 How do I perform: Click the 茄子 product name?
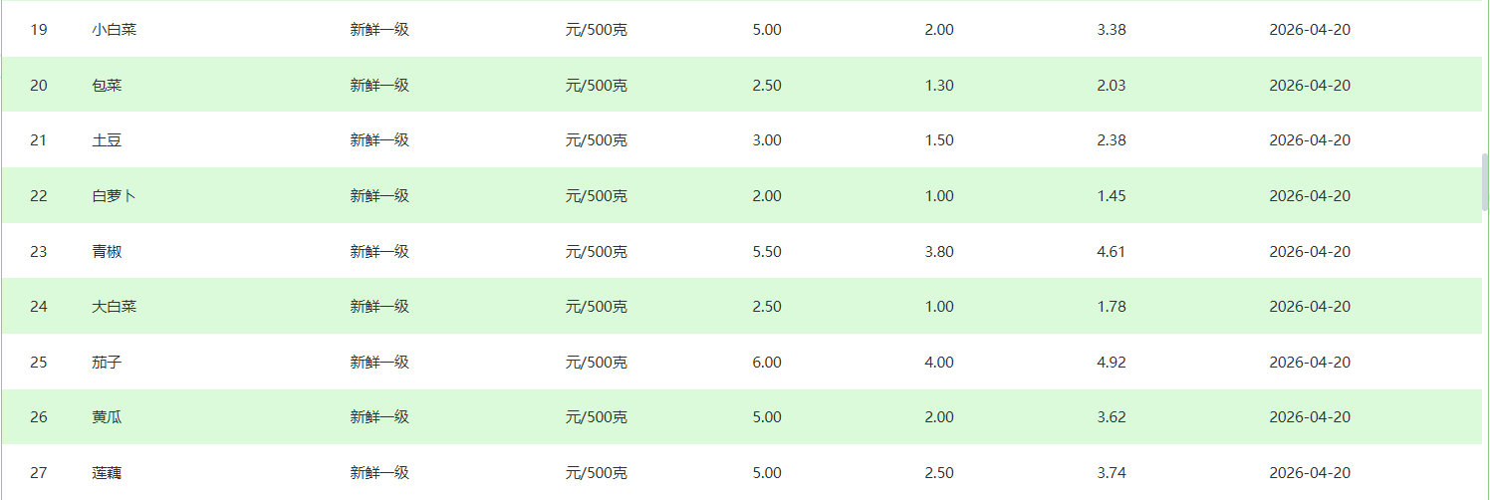(x=107, y=363)
